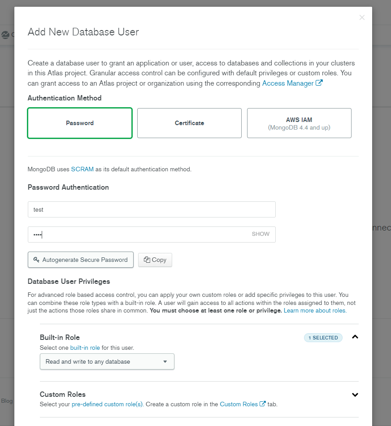
Task: Expand the Custom Roles section chevron
Action: 355,395
